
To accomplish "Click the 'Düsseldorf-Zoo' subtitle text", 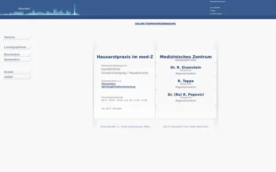I will 186,60.
